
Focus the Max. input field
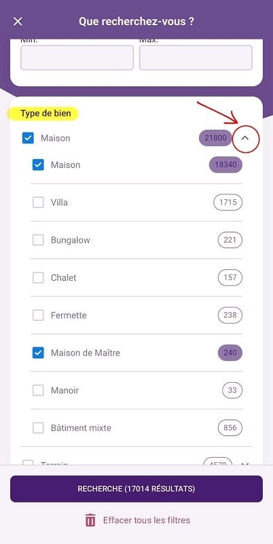[x=196, y=58]
